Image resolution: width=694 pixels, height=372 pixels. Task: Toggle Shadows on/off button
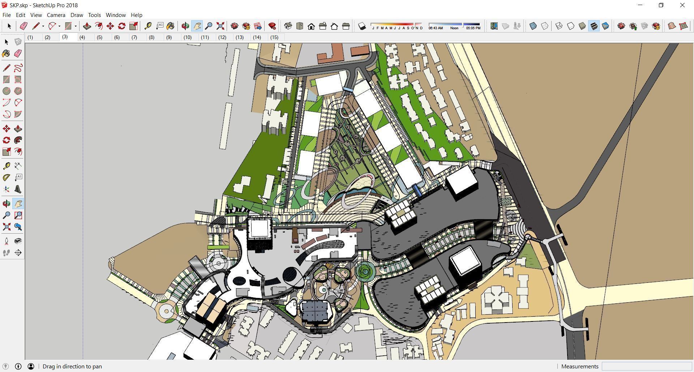click(x=362, y=26)
